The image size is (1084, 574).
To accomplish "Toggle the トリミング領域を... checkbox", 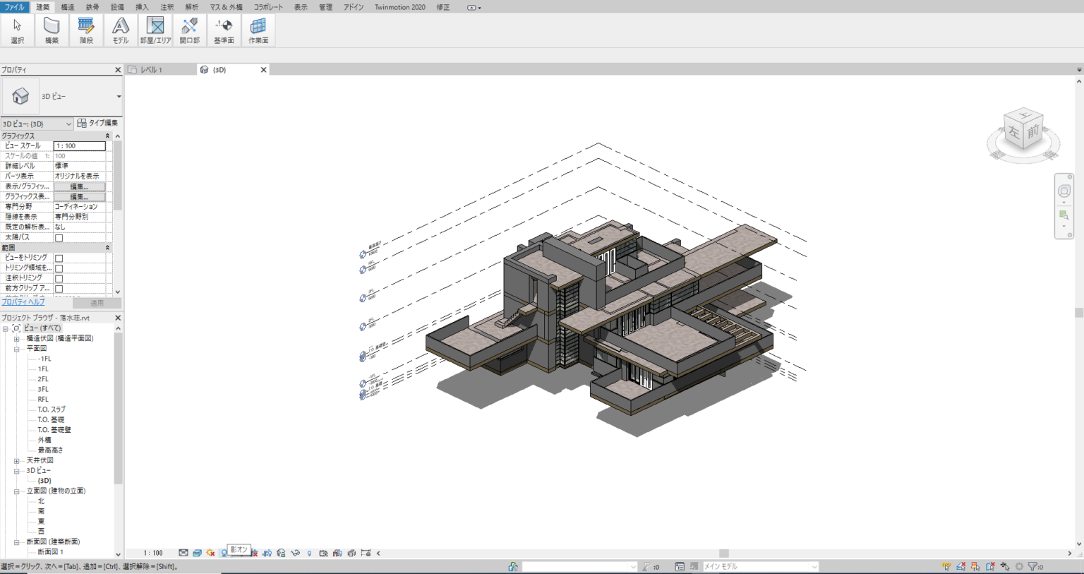I will (x=59, y=268).
